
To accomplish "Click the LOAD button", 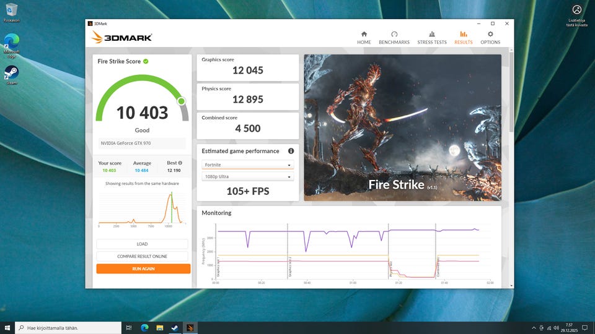I will (142, 244).
